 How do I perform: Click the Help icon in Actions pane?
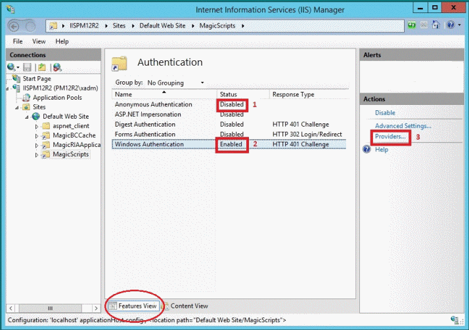coord(367,149)
